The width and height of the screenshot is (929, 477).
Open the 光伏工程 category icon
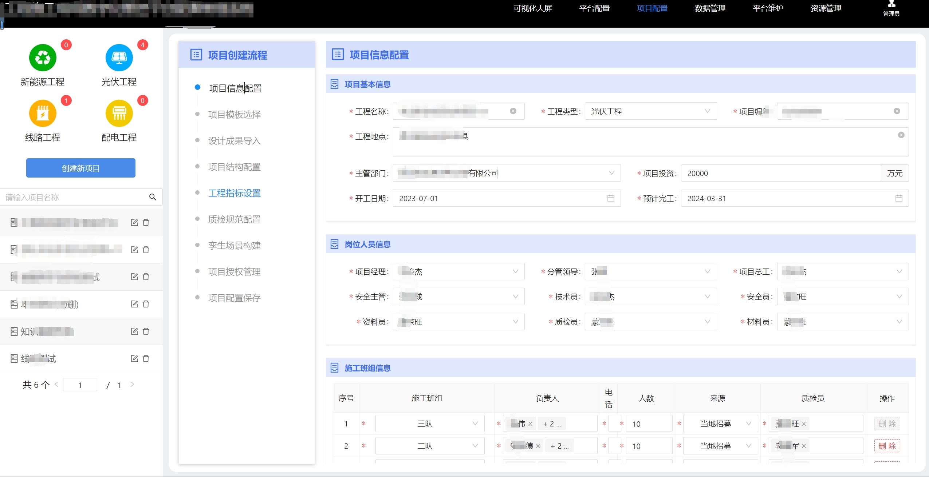click(119, 57)
